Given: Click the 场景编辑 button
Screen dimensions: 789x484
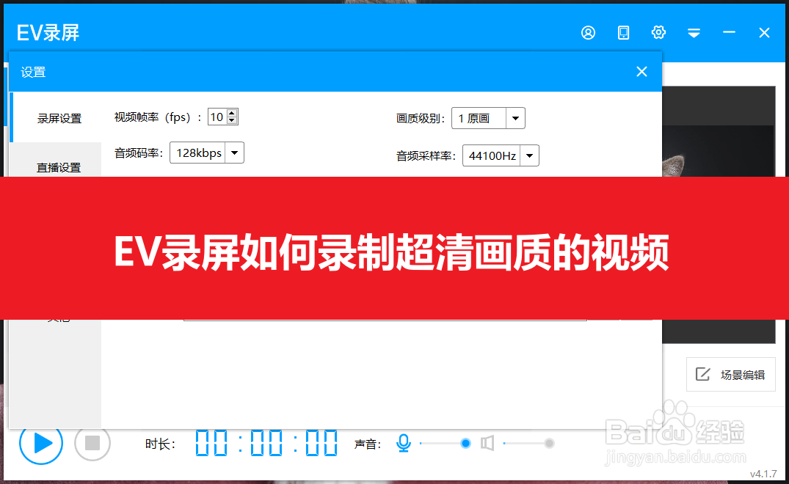Looking at the screenshot, I should 730,375.
